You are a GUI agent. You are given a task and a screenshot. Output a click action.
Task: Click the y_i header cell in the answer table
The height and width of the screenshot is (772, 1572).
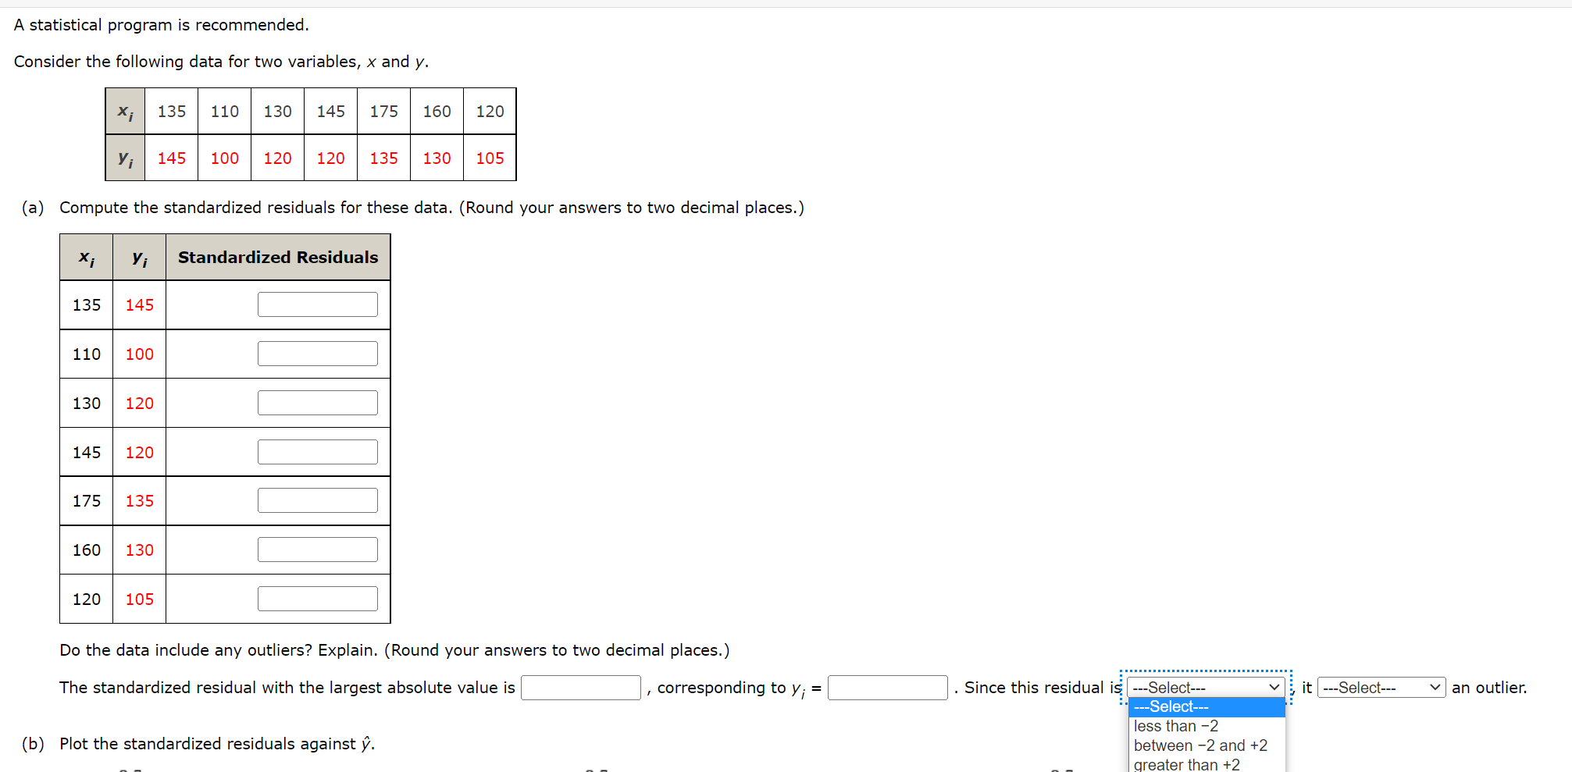[x=138, y=257]
